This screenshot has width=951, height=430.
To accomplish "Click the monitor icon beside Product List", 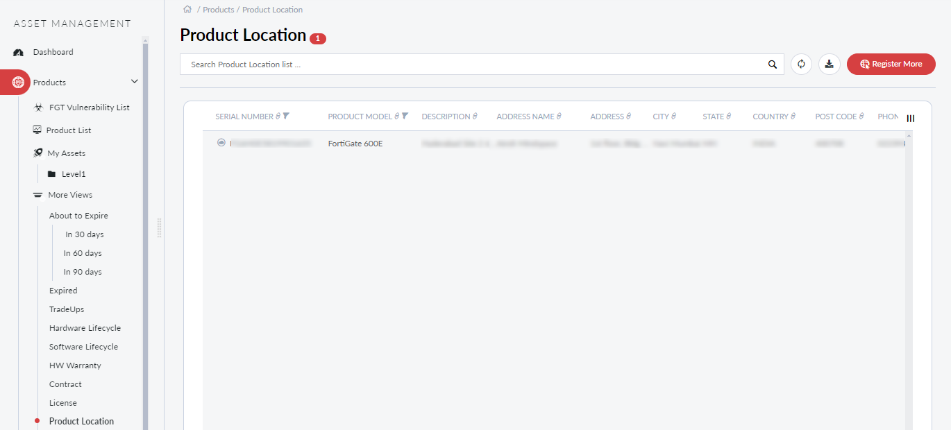I will pyautogui.click(x=37, y=130).
